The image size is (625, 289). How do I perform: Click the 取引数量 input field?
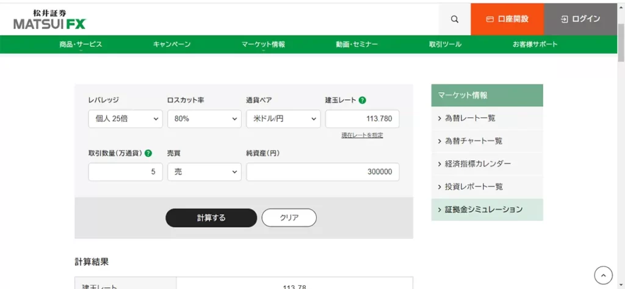pyautogui.click(x=125, y=171)
